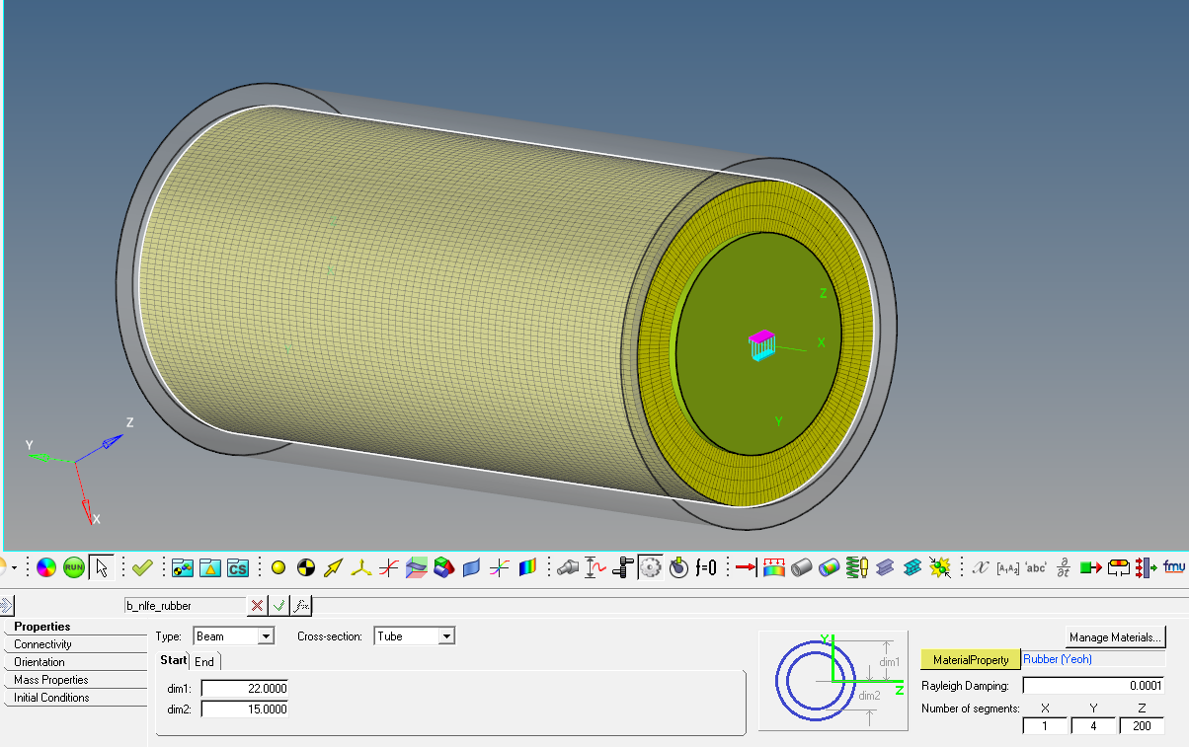Click the yellow triangle folder icon
Viewport: 1189px width, 747px height.
pyautogui.click(x=209, y=567)
